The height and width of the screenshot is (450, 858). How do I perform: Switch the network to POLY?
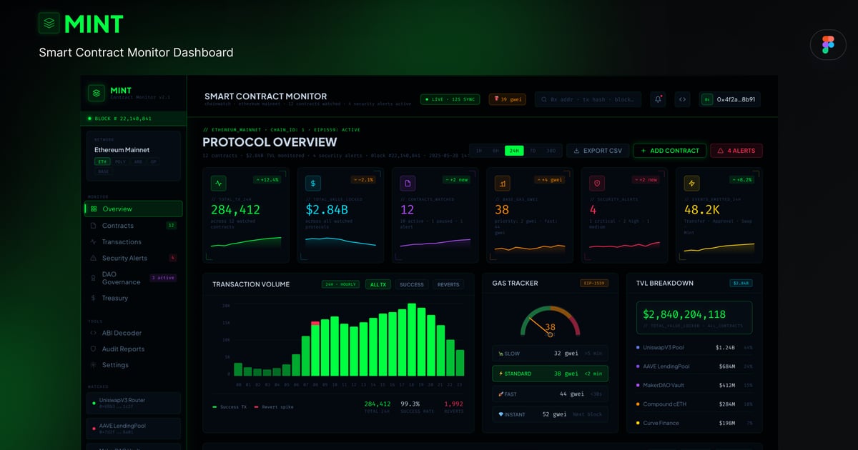point(120,162)
